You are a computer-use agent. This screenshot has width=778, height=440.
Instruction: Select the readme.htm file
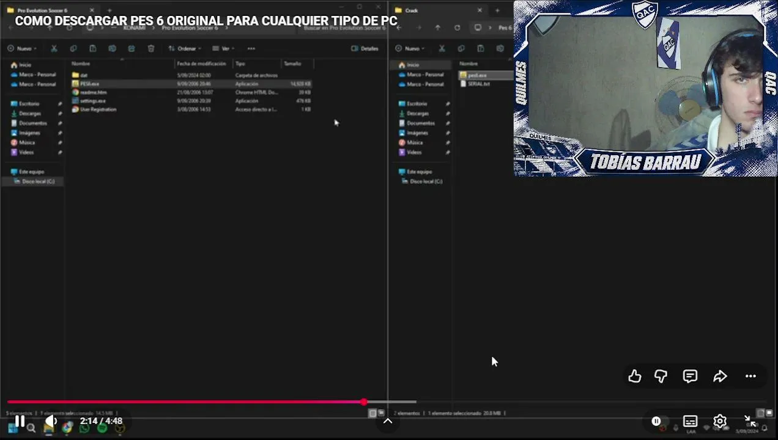(191, 92)
